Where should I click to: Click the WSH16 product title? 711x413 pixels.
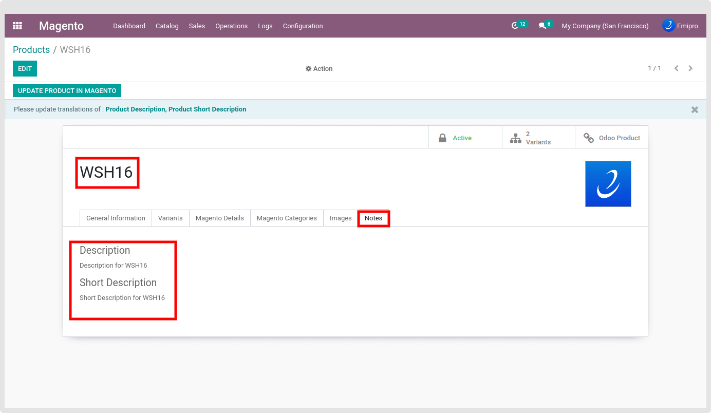(106, 172)
